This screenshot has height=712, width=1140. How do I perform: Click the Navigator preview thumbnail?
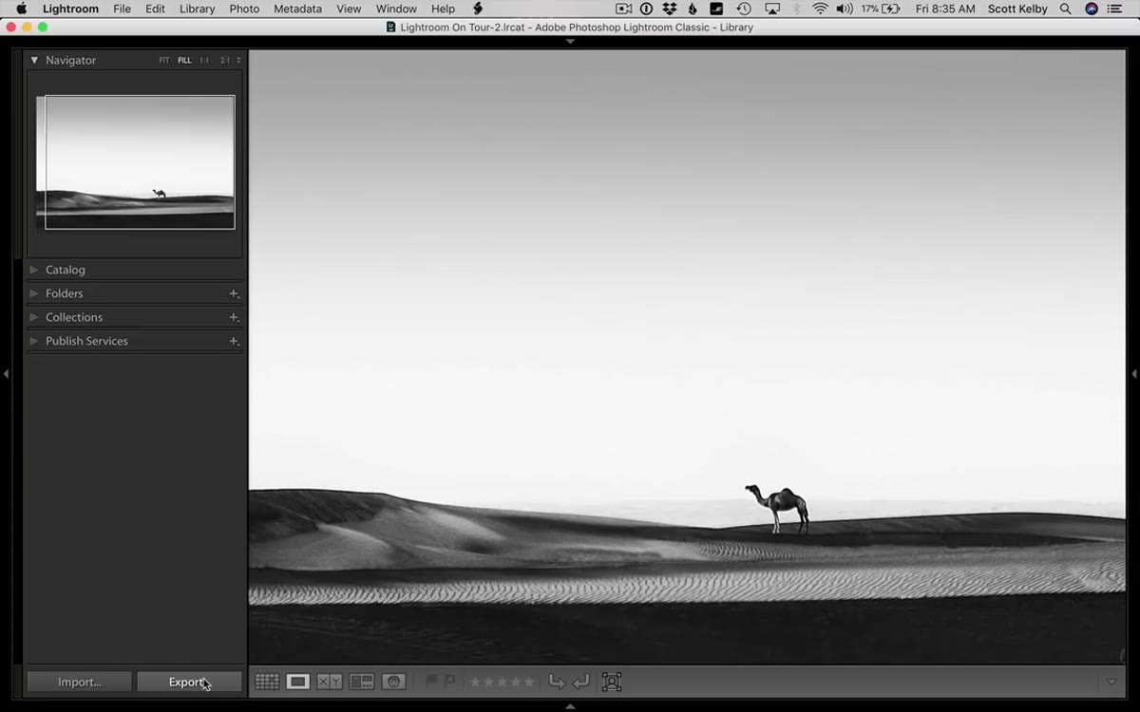click(136, 161)
